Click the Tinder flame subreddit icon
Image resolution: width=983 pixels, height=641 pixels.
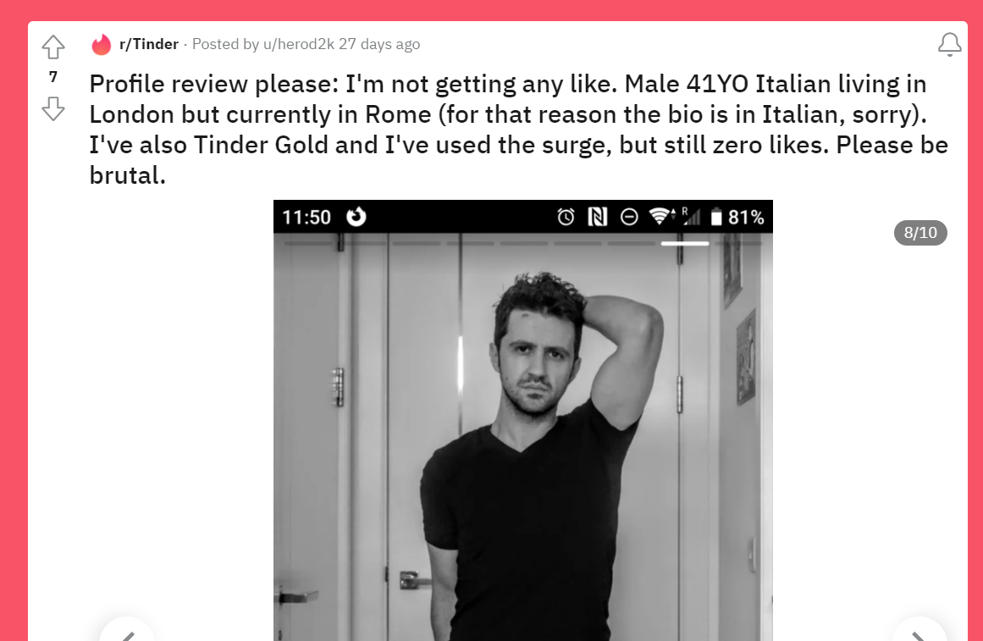(101, 45)
